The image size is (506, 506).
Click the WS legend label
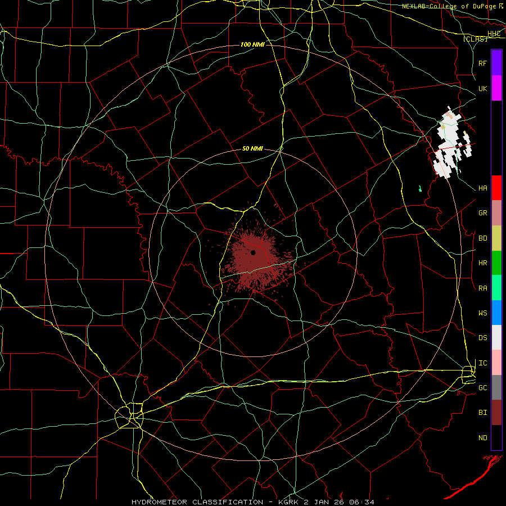coord(483,313)
